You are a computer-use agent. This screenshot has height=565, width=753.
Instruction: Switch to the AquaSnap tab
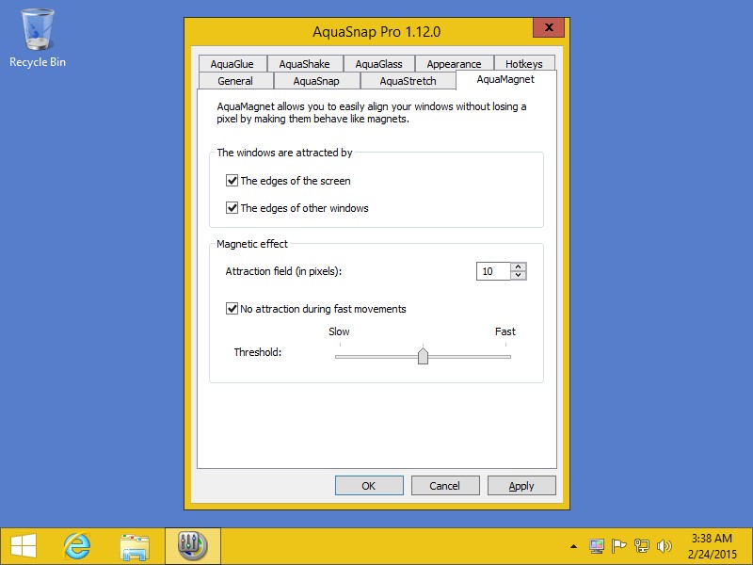pyautogui.click(x=316, y=81)
